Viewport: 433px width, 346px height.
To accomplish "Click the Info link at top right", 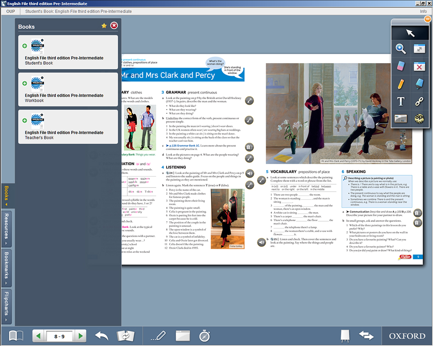I will coord(423,11).
